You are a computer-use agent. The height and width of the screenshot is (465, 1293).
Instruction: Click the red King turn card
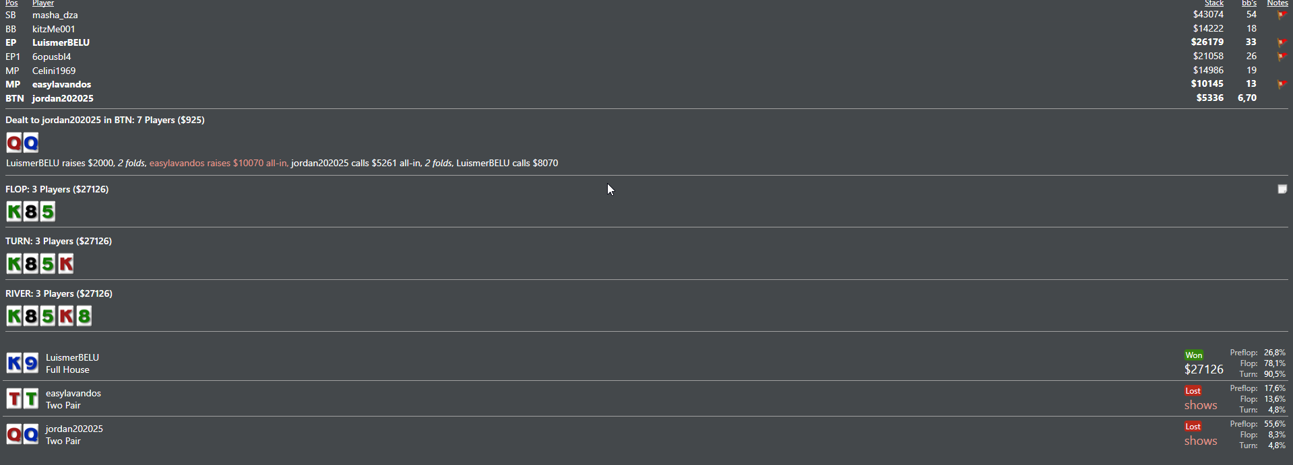coord(65,264)
